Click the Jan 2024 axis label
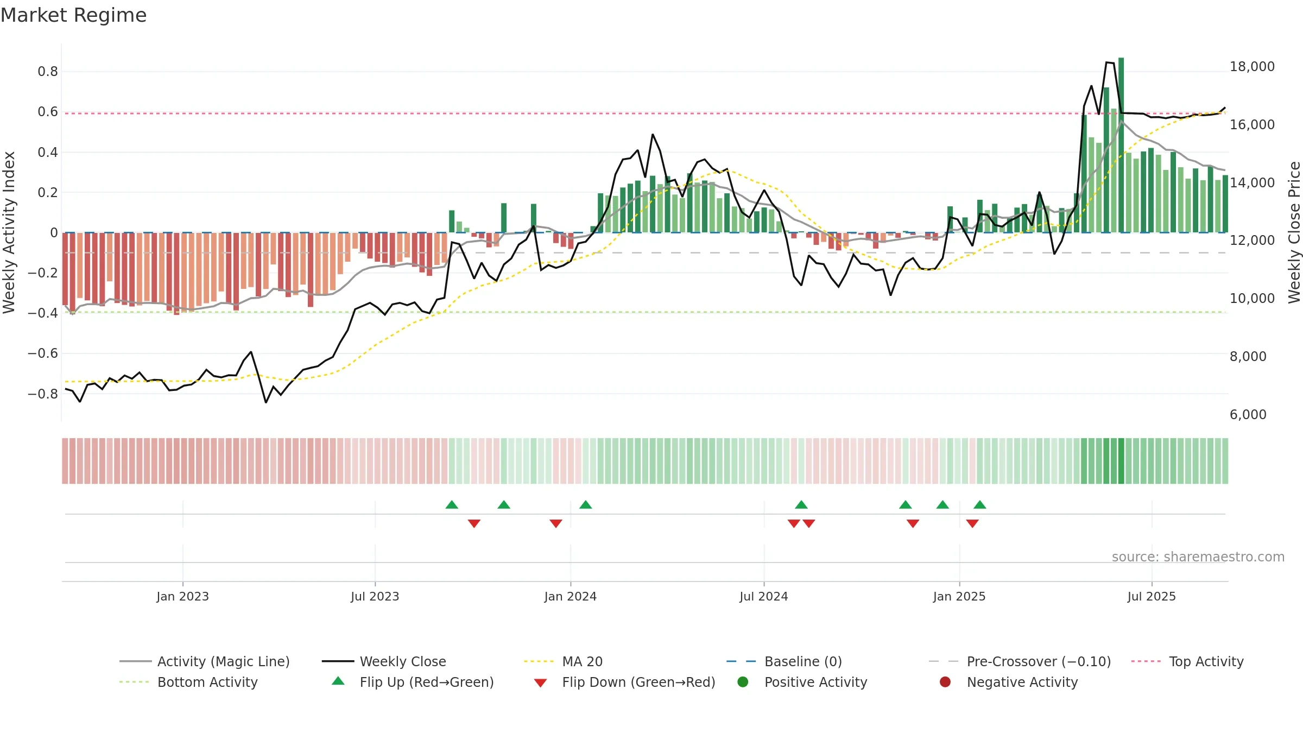 click(571, 596)
